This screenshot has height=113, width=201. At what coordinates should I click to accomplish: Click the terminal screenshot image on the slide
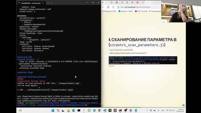(143, 60)
